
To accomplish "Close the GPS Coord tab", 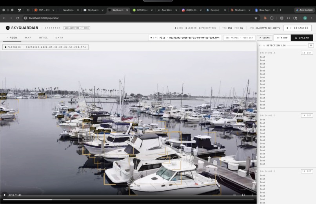I will pyautogui.click(x=152, y=10).
